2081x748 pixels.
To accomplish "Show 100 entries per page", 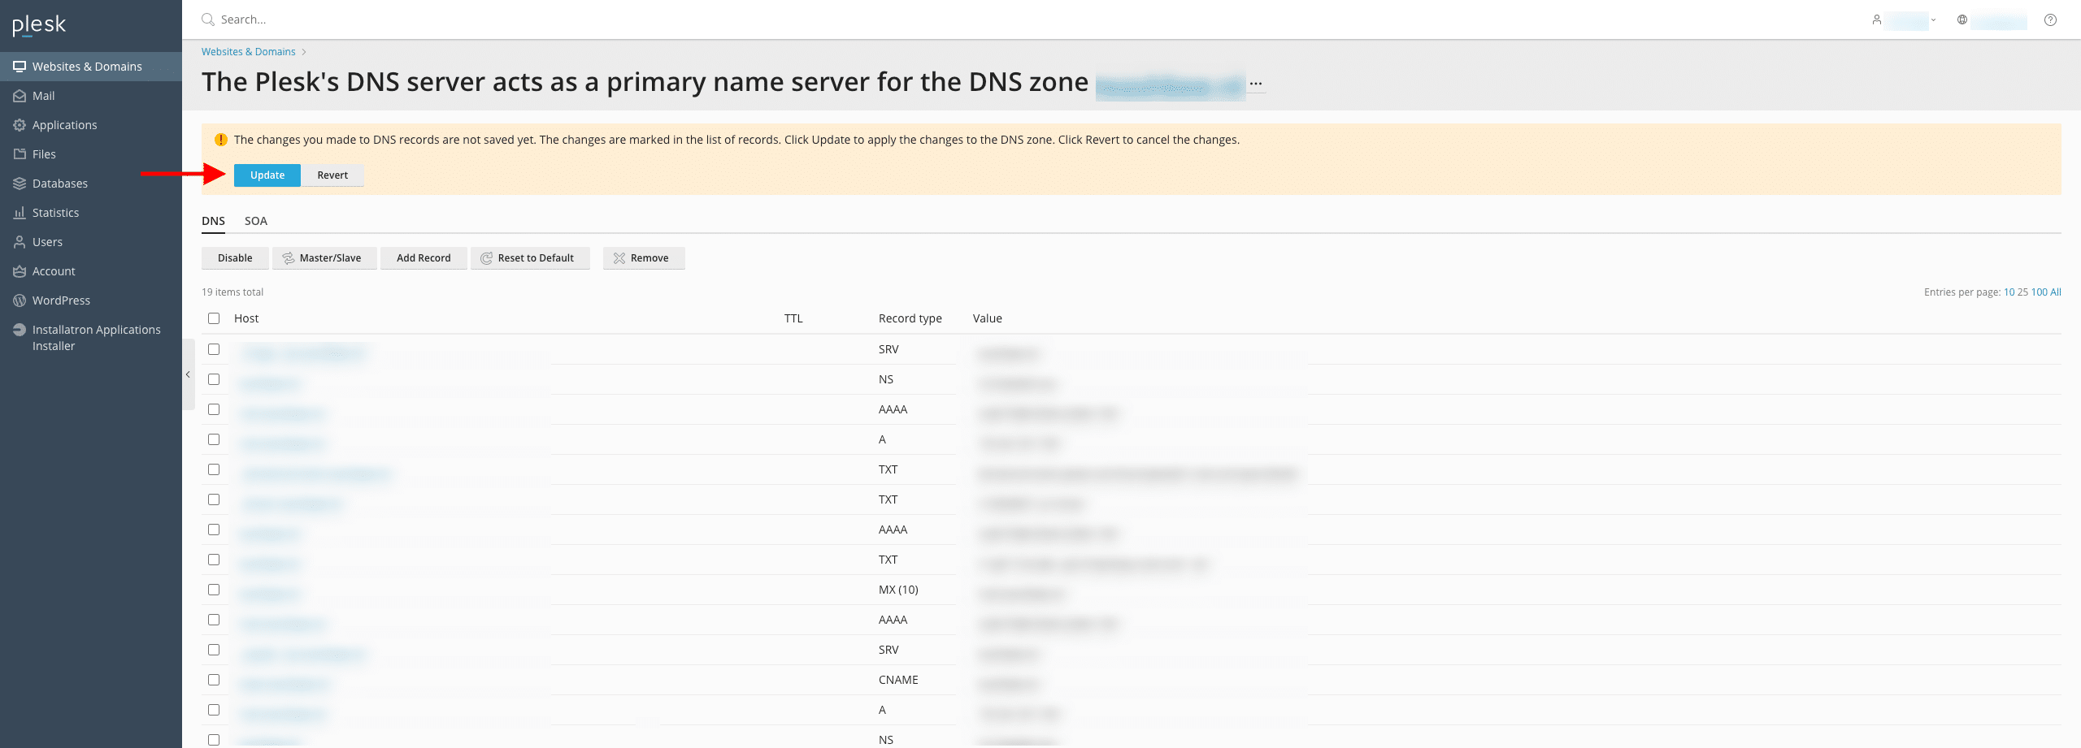I will click(2040, 292).
